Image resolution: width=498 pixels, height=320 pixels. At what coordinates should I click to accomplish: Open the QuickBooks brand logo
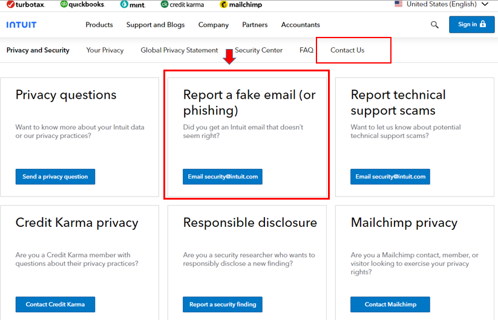[x=82, y=4]
